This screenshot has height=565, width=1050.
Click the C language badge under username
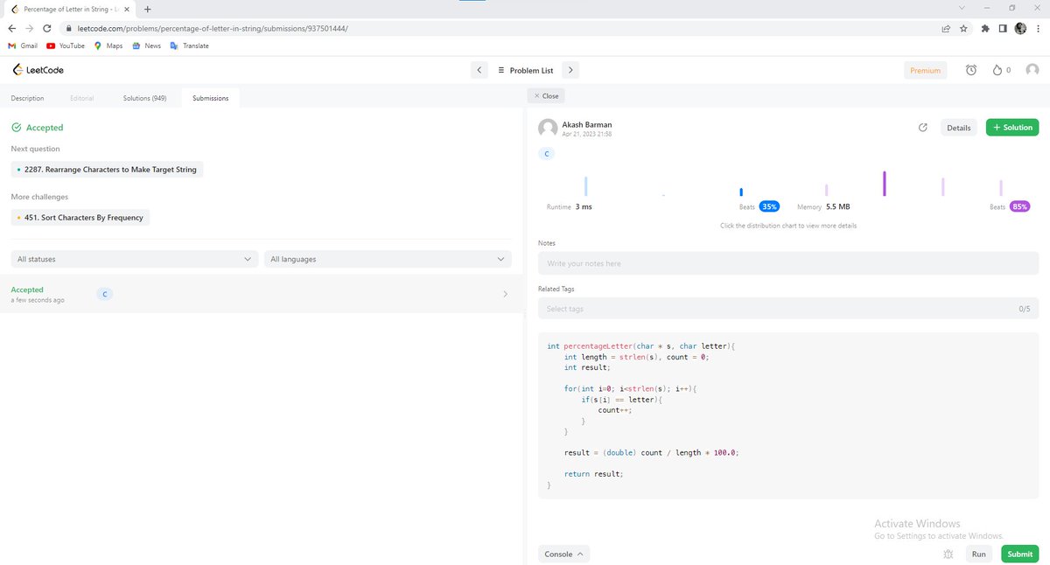pyautogui.click(x=547, y=153)
